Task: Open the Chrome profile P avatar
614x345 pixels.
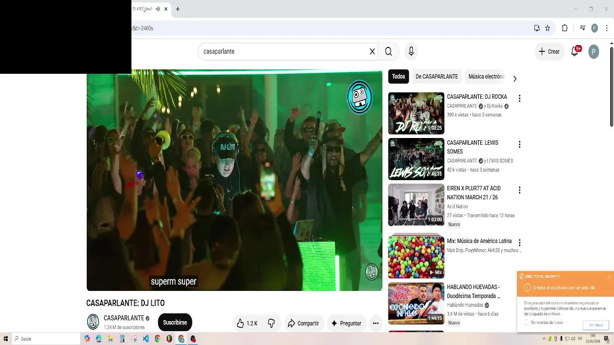Action: tap(594, 28)
